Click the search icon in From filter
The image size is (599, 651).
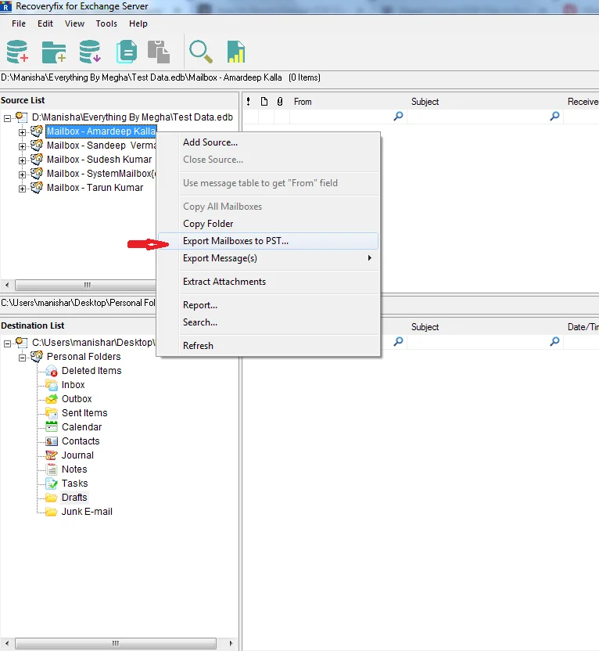[398, 117]
